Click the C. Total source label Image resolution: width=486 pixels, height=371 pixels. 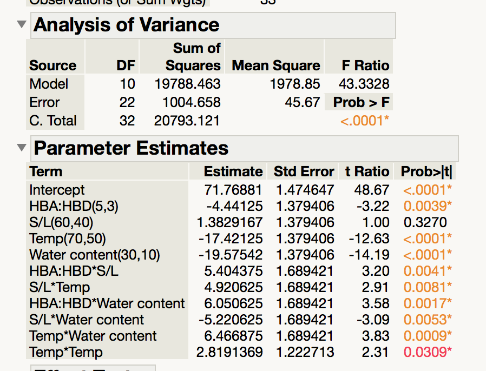[x=53, y=121]
